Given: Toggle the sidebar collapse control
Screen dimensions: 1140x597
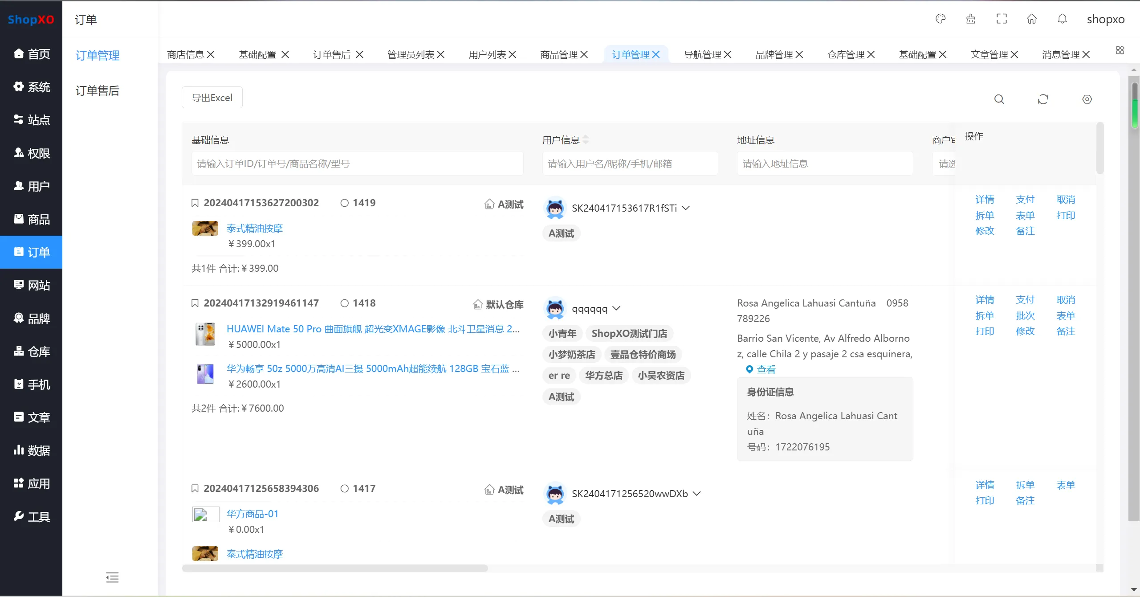Looking at the screenshot, I should coord(112,577).
